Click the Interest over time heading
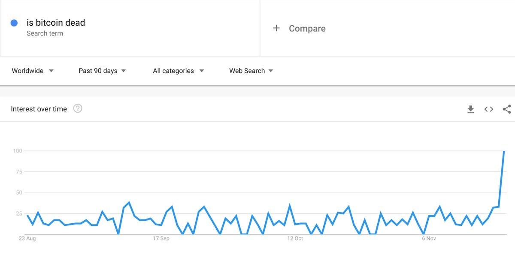The width and height of the screenshot is (515, 258). (39, 109)
